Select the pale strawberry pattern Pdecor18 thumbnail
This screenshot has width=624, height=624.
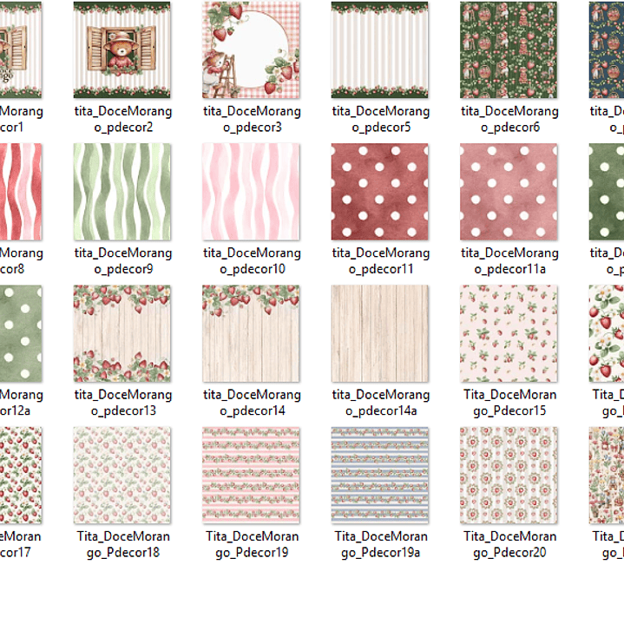(122, 475)
